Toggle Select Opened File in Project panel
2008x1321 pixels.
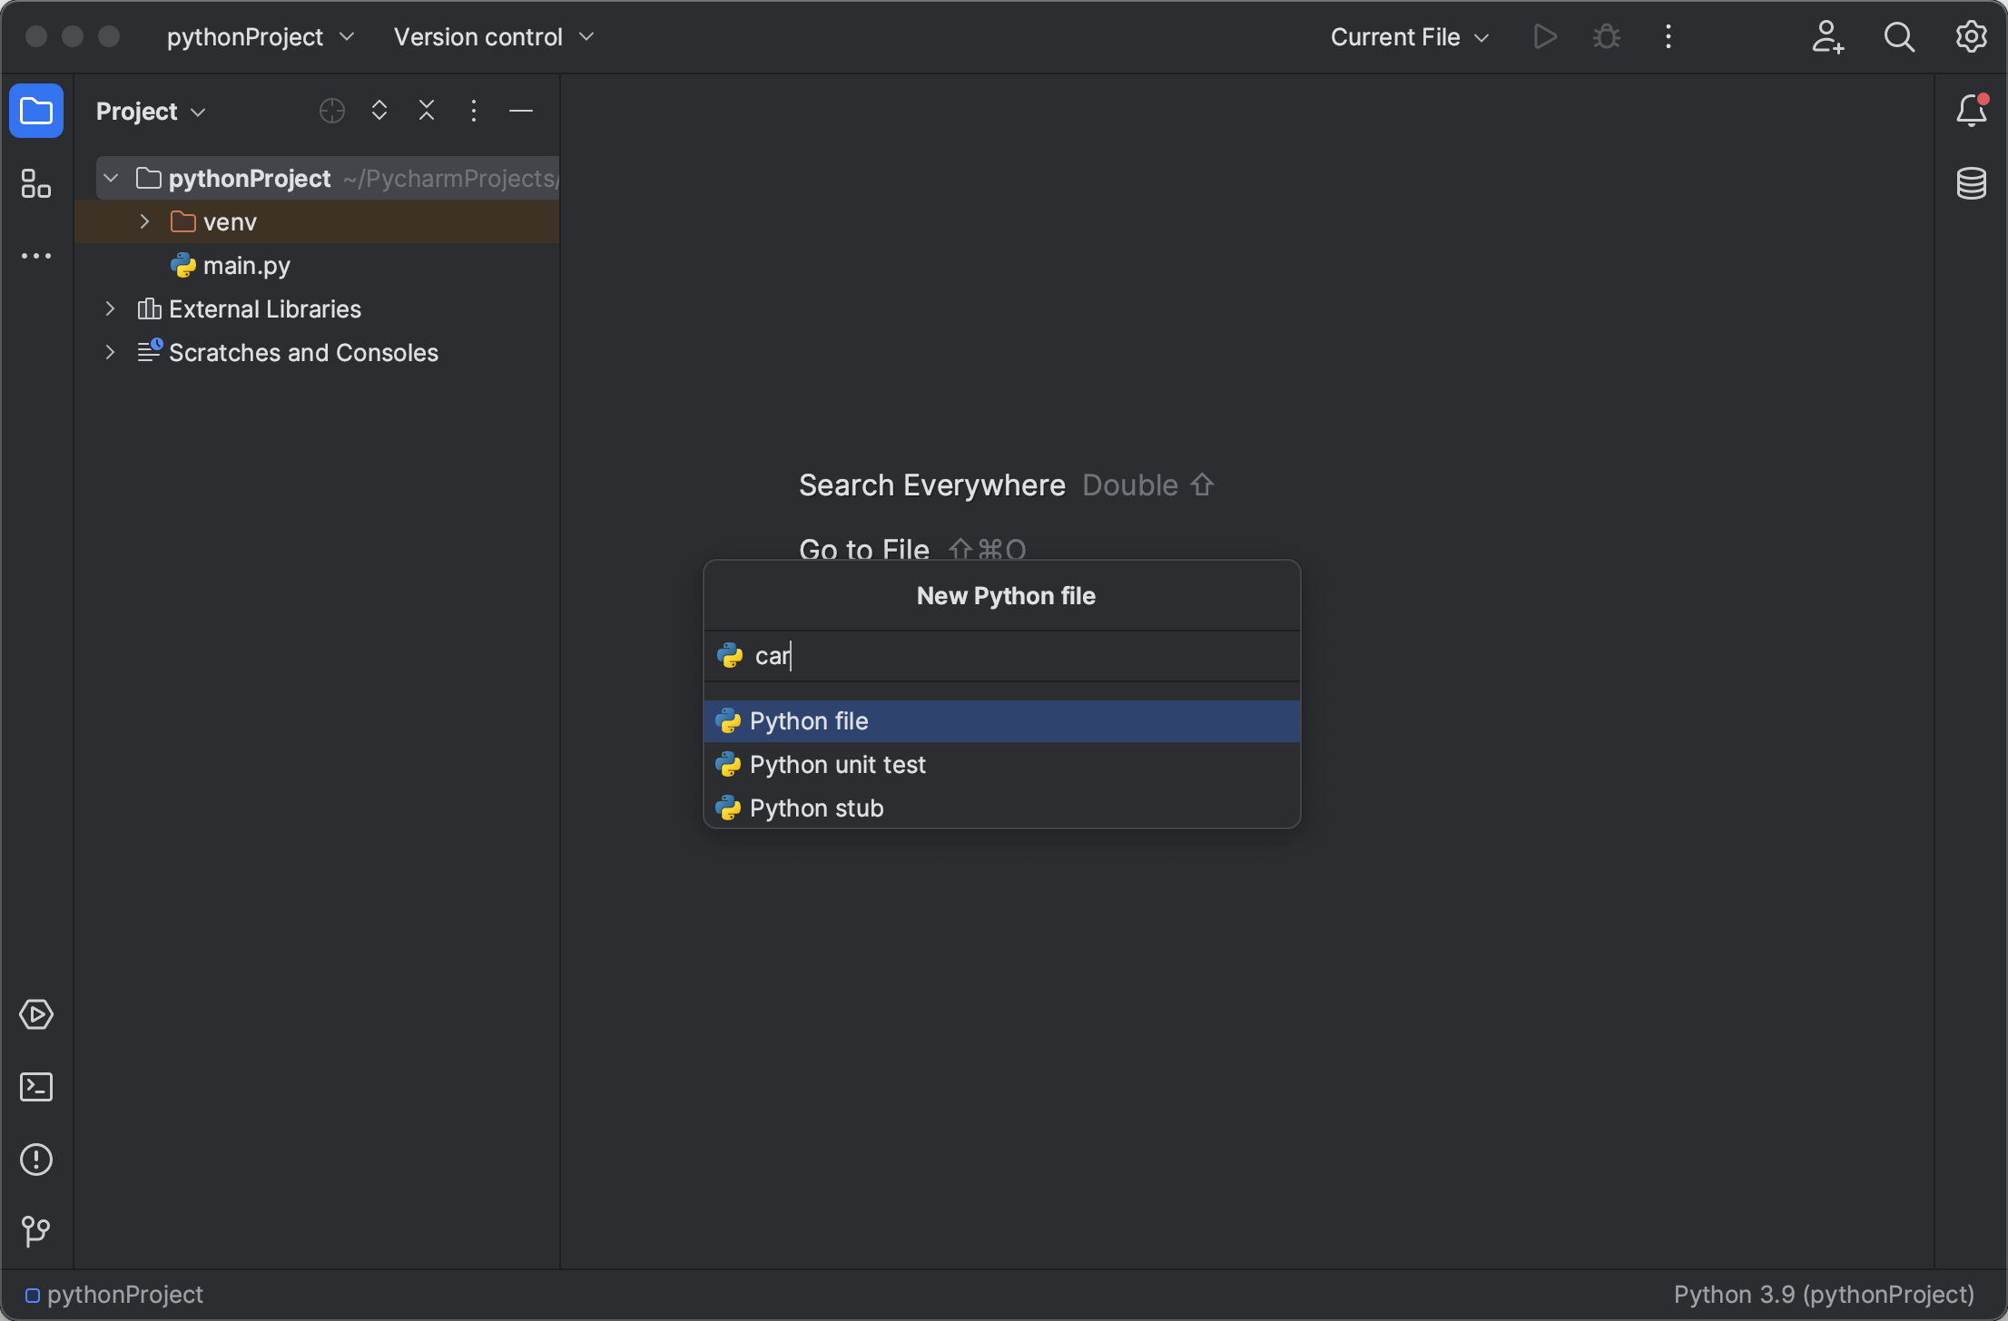(x=330, y=110)
